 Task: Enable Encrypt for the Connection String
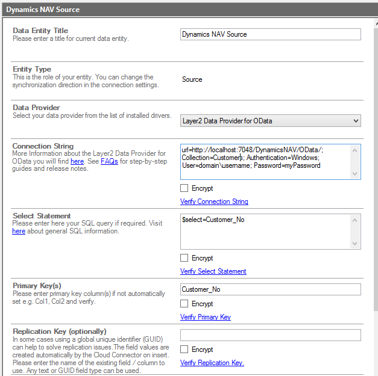(184, 188)
